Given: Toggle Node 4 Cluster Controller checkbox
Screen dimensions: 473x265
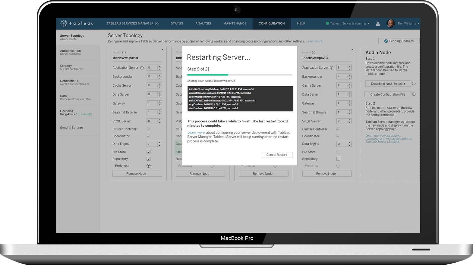Looking at the screenshot, I should (x=338, y=129).
